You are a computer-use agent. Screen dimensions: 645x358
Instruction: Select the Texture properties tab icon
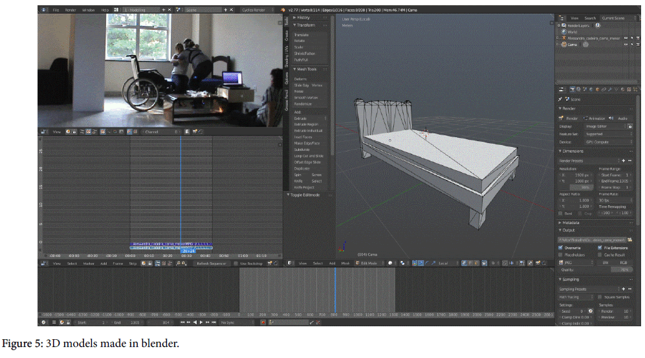pyautogui.click(x=629, y=89)
